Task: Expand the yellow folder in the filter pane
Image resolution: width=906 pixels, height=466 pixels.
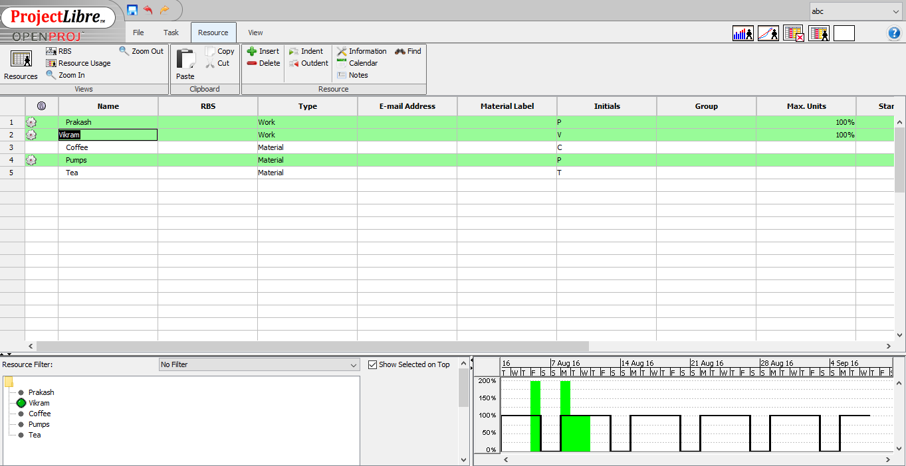Action: (x=9, y=381)
